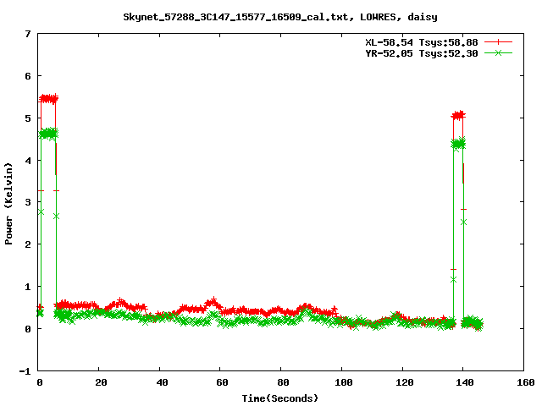
Task: Click the x-axis tick label 140
Action: (x=465, y=382)
